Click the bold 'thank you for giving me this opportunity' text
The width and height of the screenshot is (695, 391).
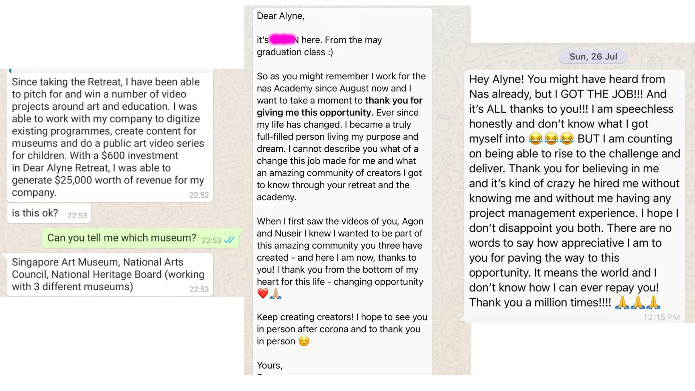[x=339, y=106]
